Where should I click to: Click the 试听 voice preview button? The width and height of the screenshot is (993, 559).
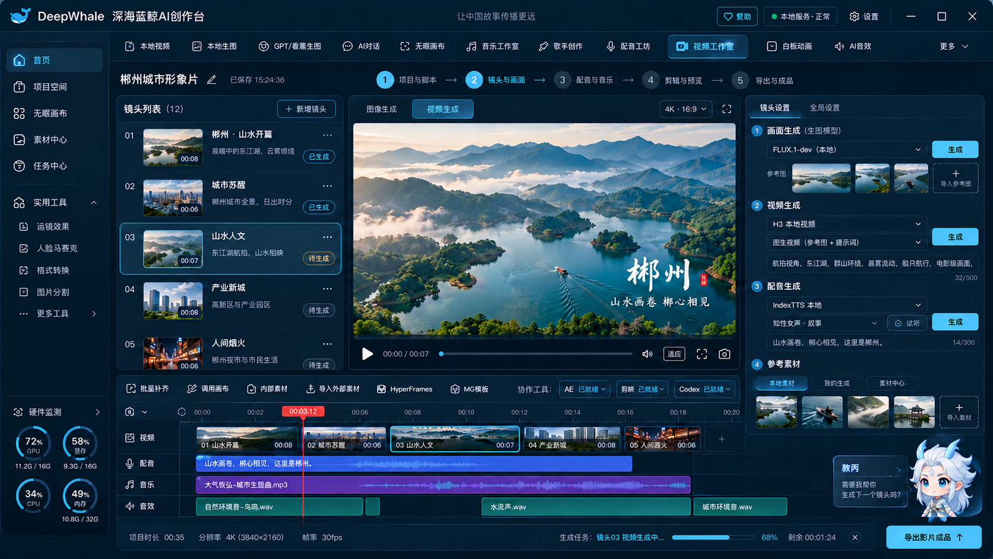(x=907, y=323)
